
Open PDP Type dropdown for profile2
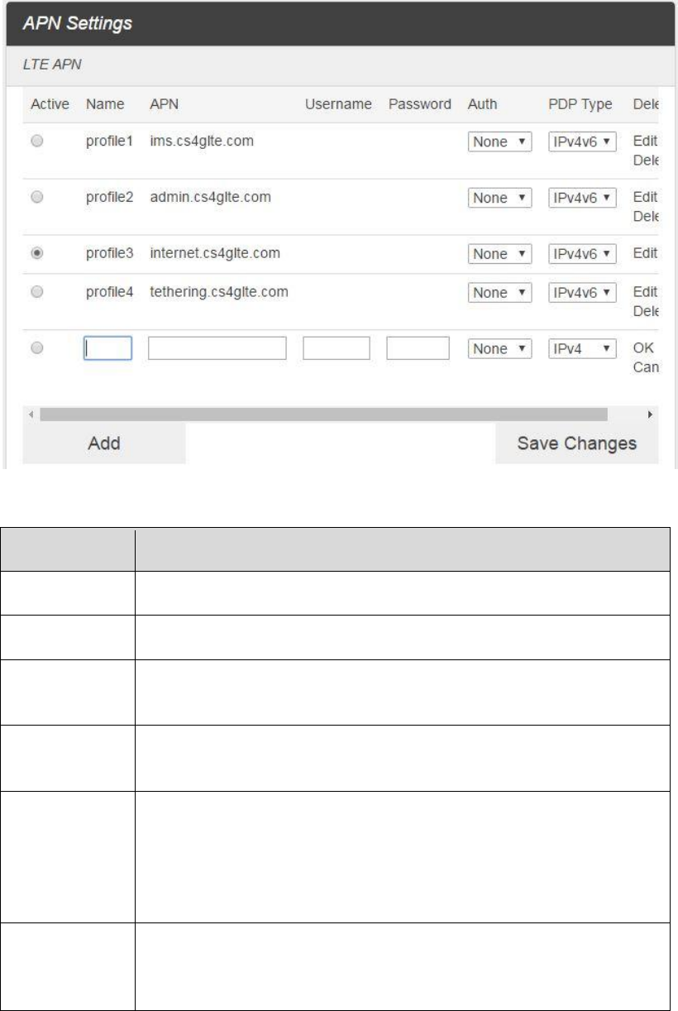click(583, 199)
